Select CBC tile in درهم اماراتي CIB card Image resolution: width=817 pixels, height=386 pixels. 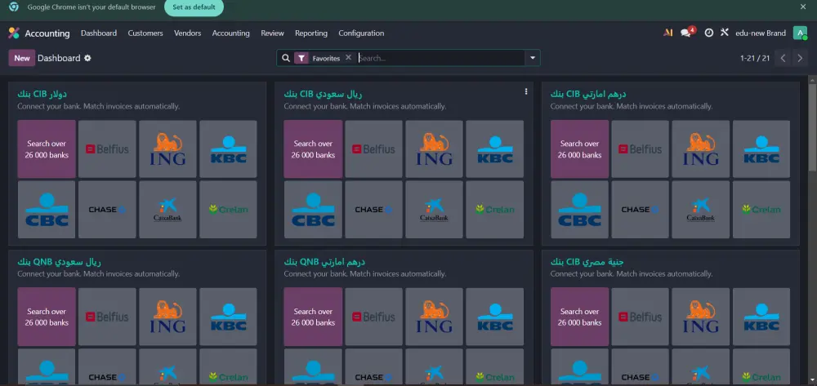(580, 210)
